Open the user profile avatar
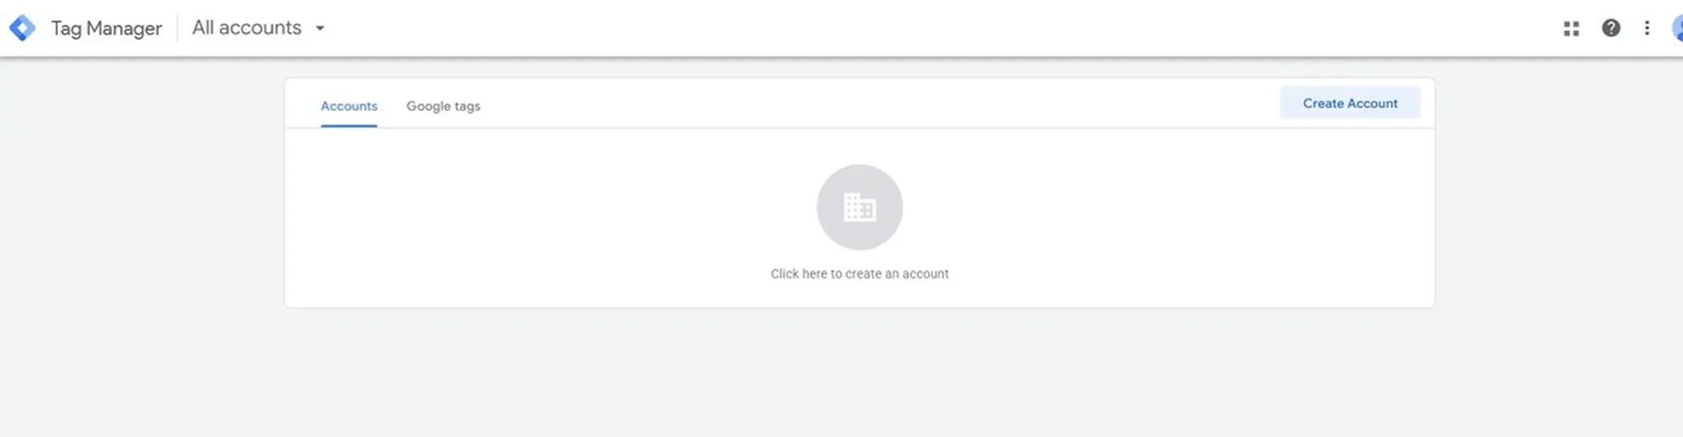Viewport: 1683px width, 437px height. point(1677,28)
